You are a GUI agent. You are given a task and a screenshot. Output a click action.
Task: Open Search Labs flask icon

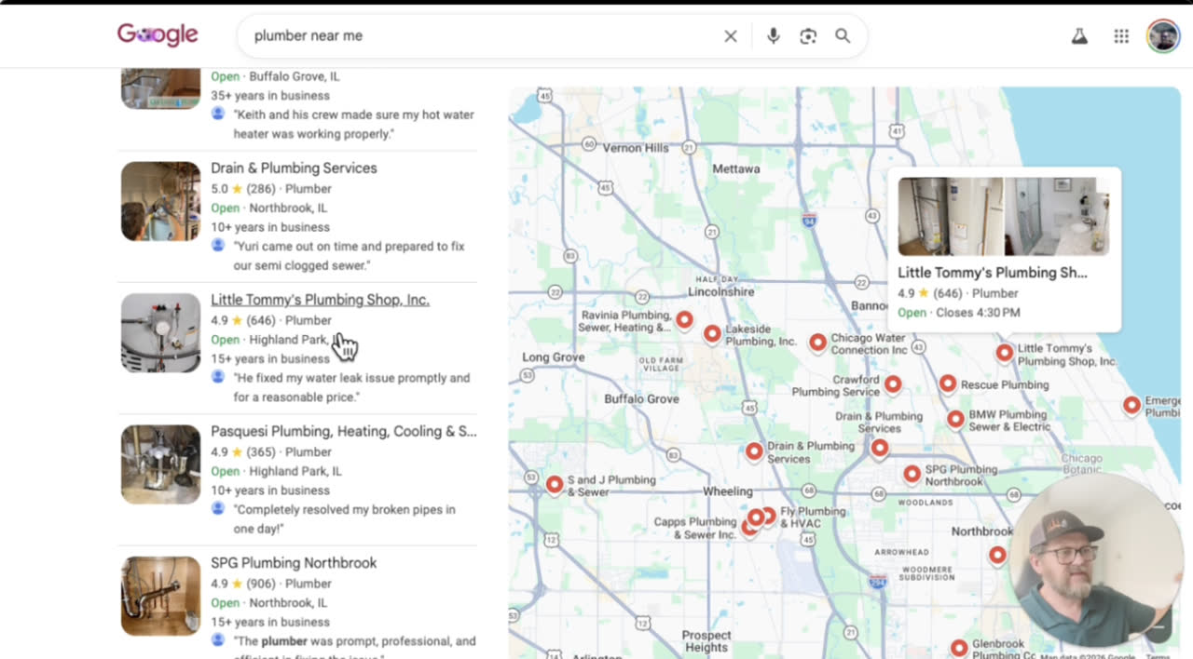(1079, 36)
